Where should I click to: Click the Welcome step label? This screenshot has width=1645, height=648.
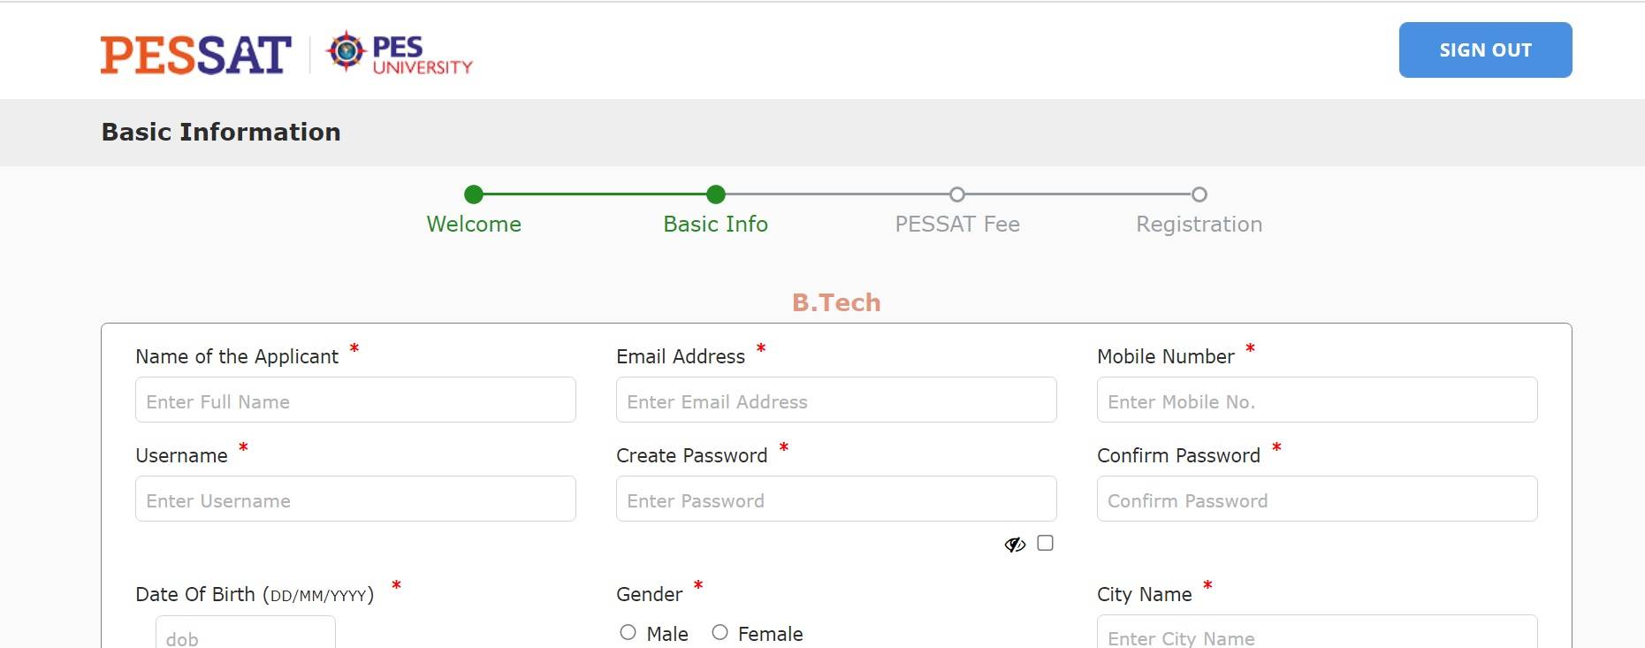tap(474, 224)
